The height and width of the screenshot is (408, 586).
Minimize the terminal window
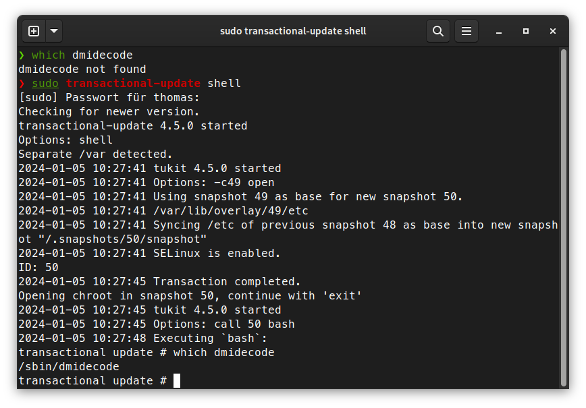click(498, 31)
